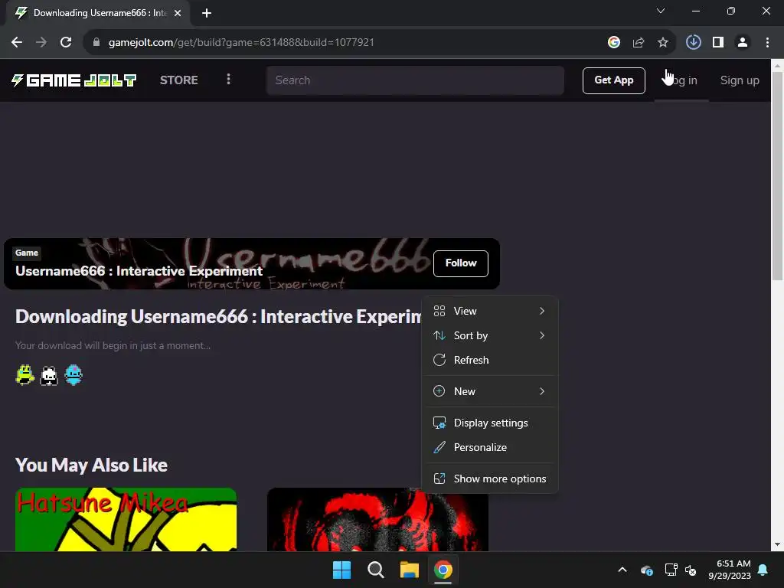The image size is (784, 588).
Task: Open the Chrome downloads indicator
Action: coord(693,43)
